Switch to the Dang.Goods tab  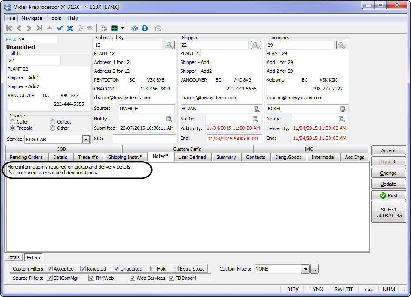(x=288, y=157)
